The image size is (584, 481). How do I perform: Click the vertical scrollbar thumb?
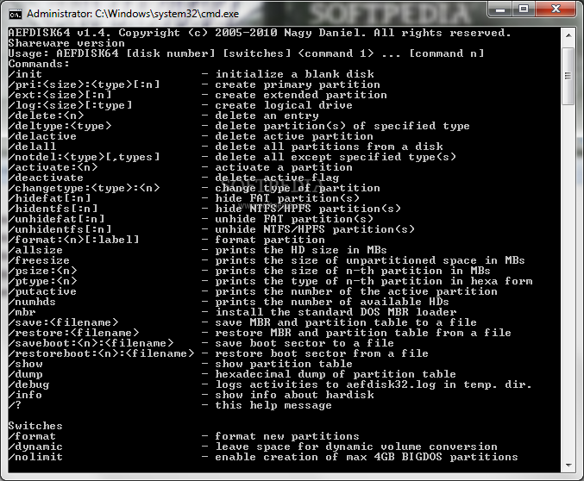pos(568,77)
